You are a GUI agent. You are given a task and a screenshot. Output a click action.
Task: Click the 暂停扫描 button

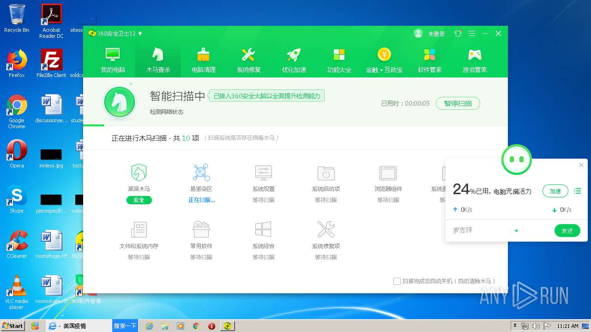pos(458,103)
